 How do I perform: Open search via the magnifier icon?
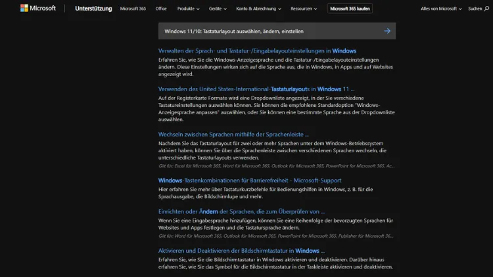pyautogui.click(x=486, y=9)
